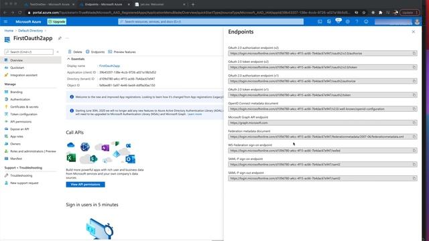
Task: Go back in the browser
Action: pyautogui.click(x=5, y=13)
